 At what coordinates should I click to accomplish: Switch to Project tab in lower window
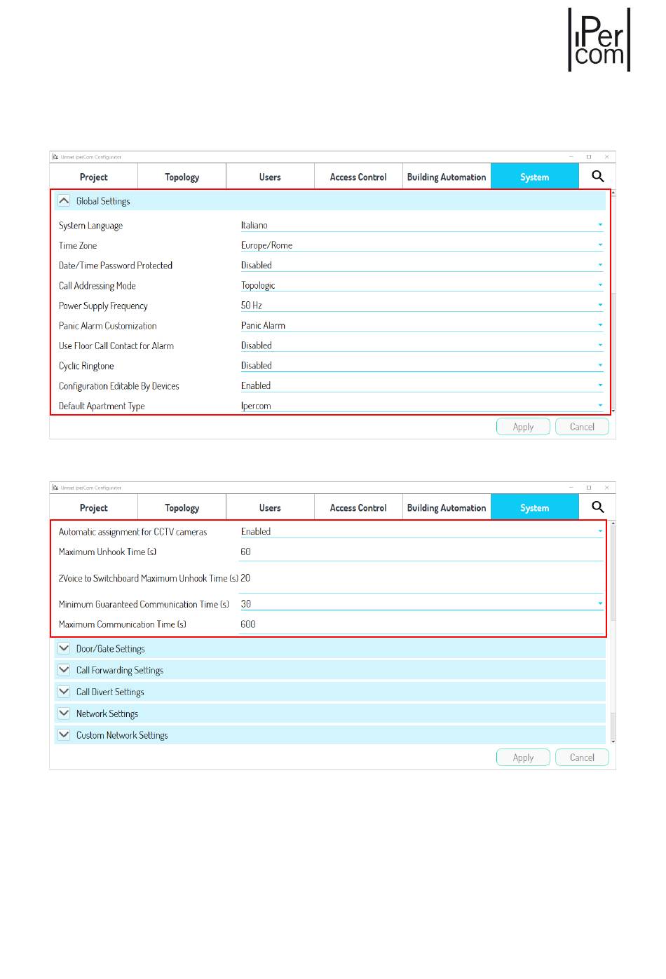(x=94, y=508)
